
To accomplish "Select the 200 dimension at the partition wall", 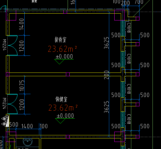I will tap(106, 75).
